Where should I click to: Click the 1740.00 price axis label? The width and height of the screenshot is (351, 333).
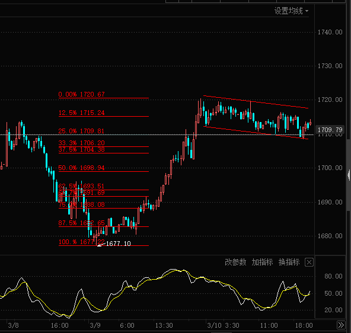(330, 32)
